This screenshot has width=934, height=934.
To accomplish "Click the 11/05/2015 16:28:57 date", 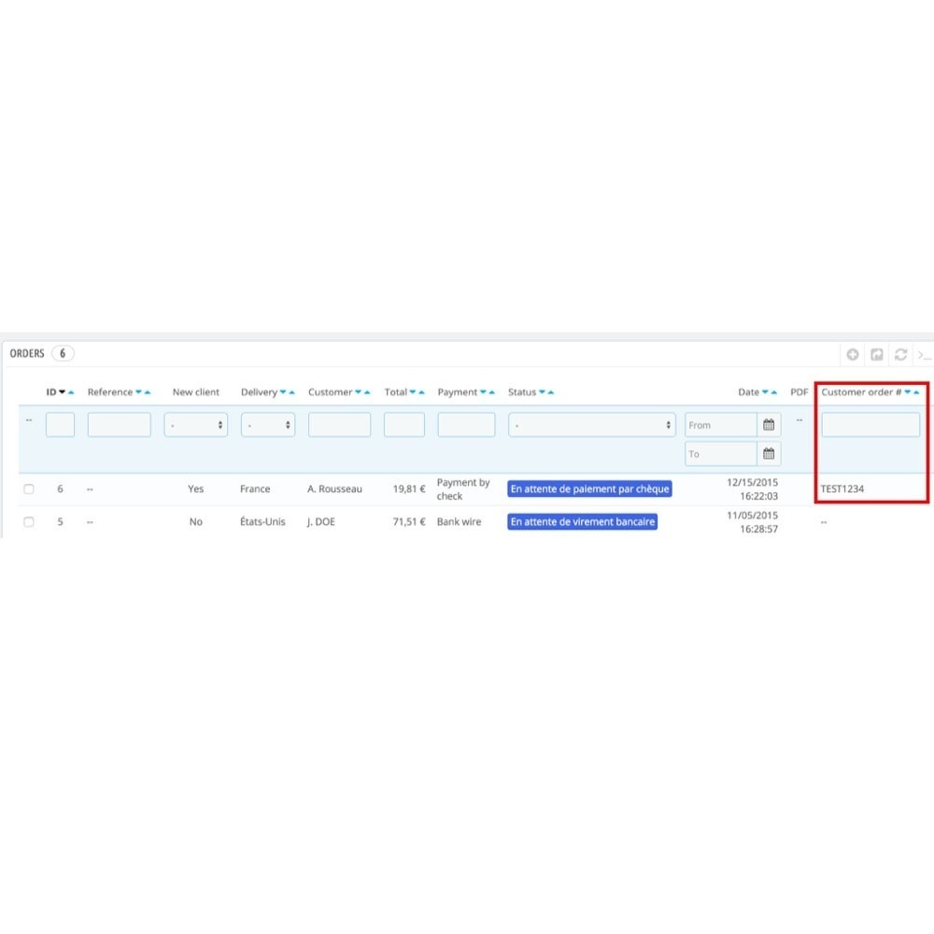I will click(752, 522).
